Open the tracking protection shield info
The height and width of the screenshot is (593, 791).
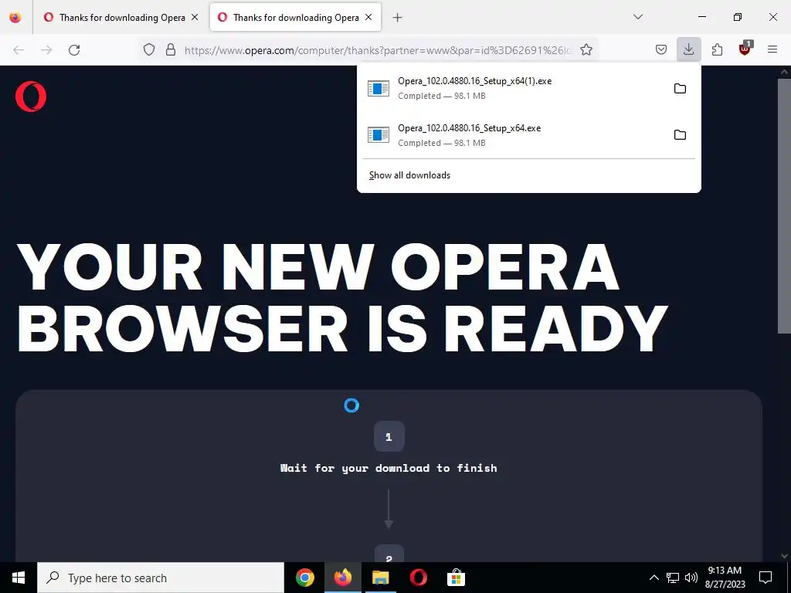tap(149, 49)
